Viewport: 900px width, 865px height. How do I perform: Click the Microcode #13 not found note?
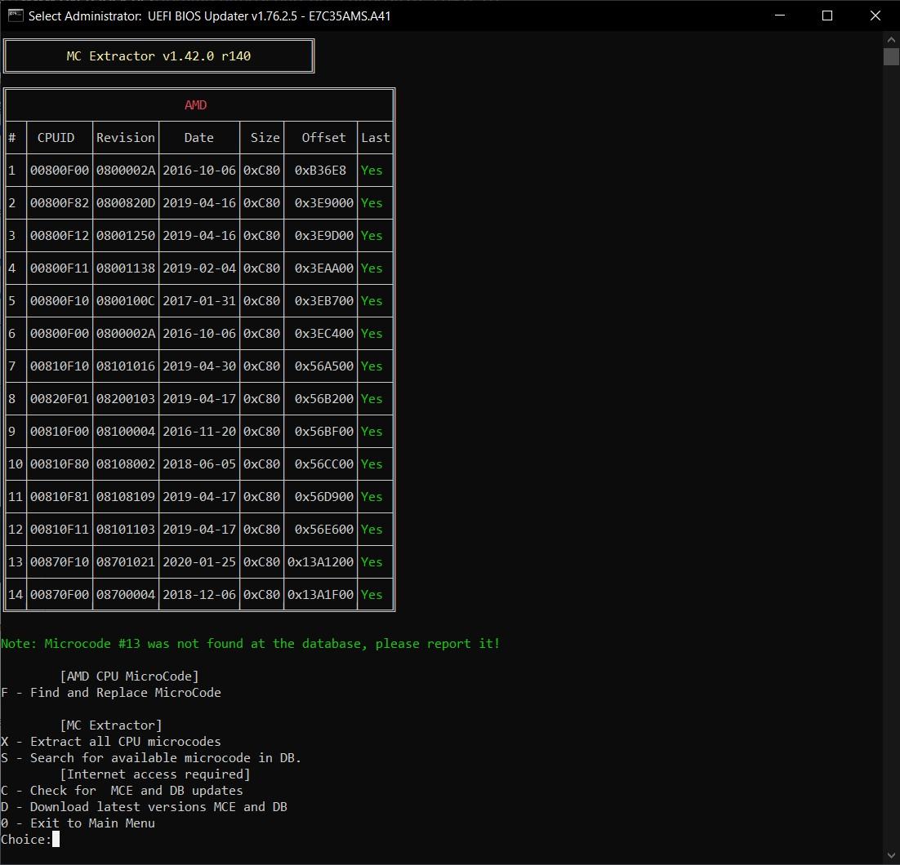click(x=250, y=644)
